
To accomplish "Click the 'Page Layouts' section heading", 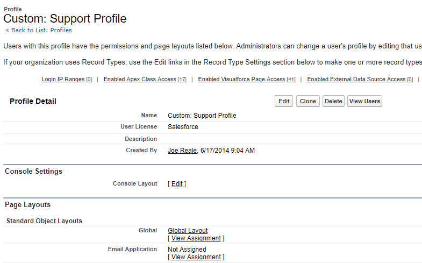I will click(28, 204).
